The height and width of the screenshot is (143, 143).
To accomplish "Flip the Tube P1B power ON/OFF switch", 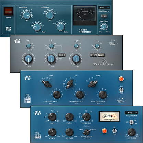I will click(x=114, y=131).
